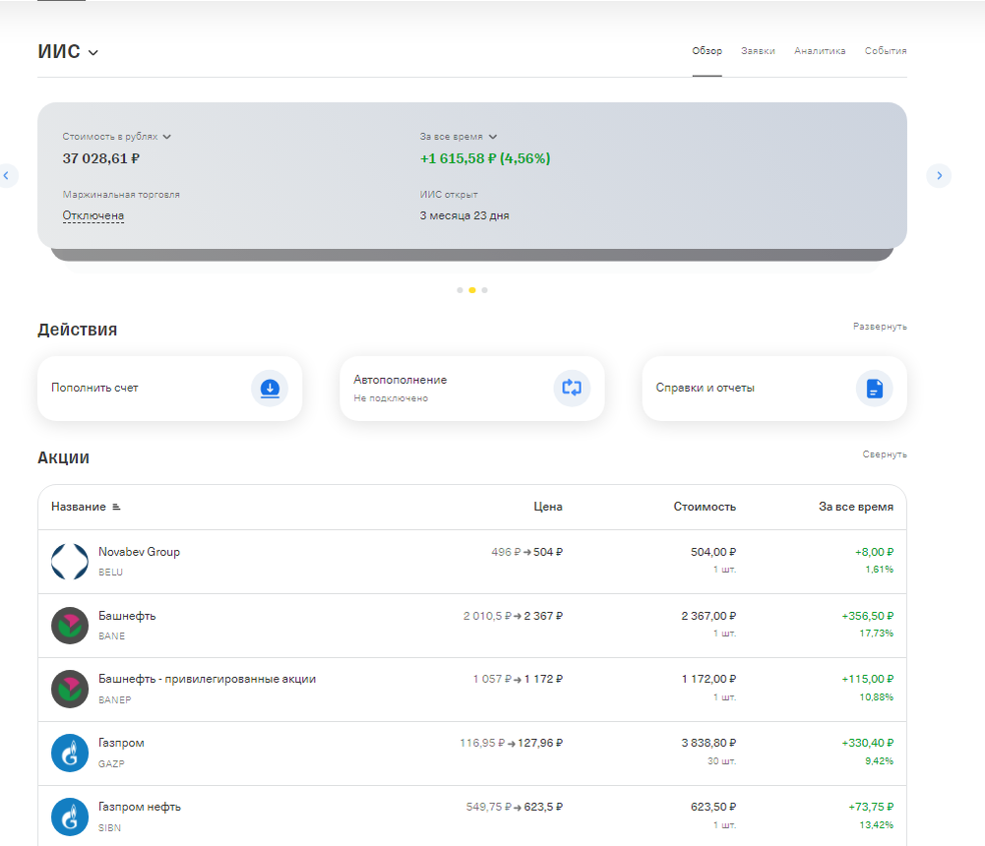985x846 pixels.
Task: Click the Стоимость column header
Action: click(x=705, y=507)
